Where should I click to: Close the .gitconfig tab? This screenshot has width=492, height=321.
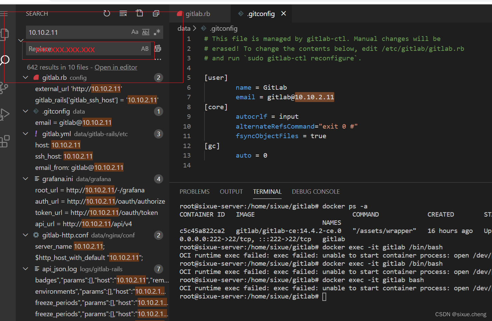(x=283, y=13)
